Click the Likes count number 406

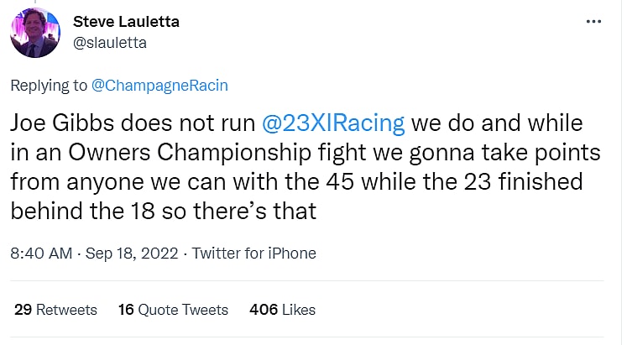(264, 310)
